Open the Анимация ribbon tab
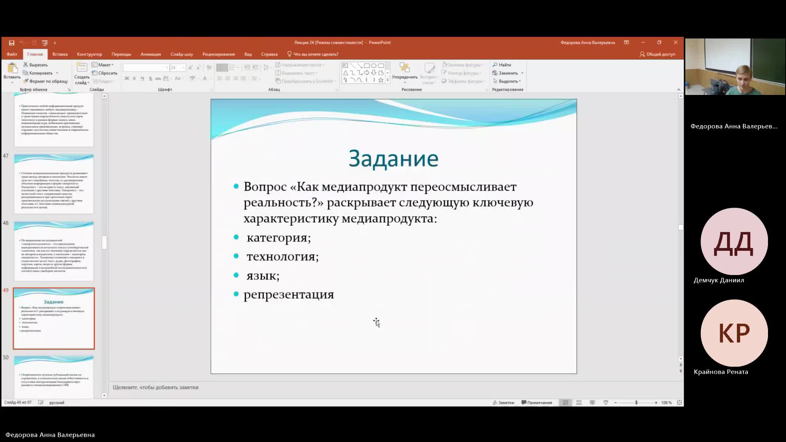The image size is (786, 442). [x=151, y=54]
